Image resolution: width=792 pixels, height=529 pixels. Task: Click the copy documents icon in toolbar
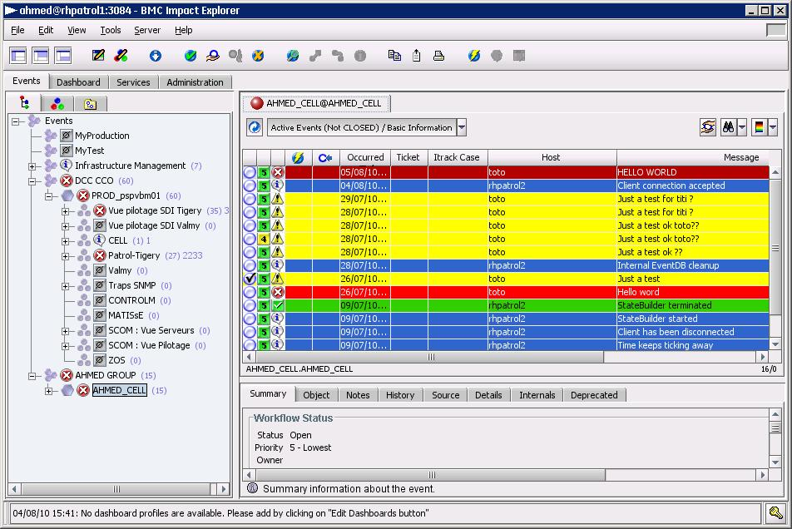(394, 56)
